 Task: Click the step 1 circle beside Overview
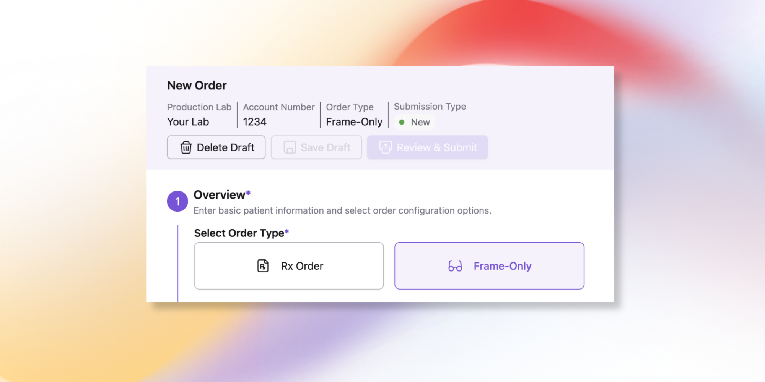(x=177, y=201)
